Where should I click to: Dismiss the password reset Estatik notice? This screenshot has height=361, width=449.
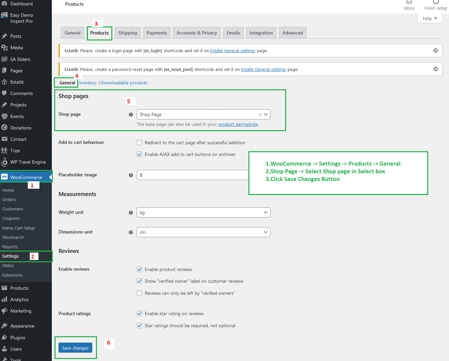(436, 69)
